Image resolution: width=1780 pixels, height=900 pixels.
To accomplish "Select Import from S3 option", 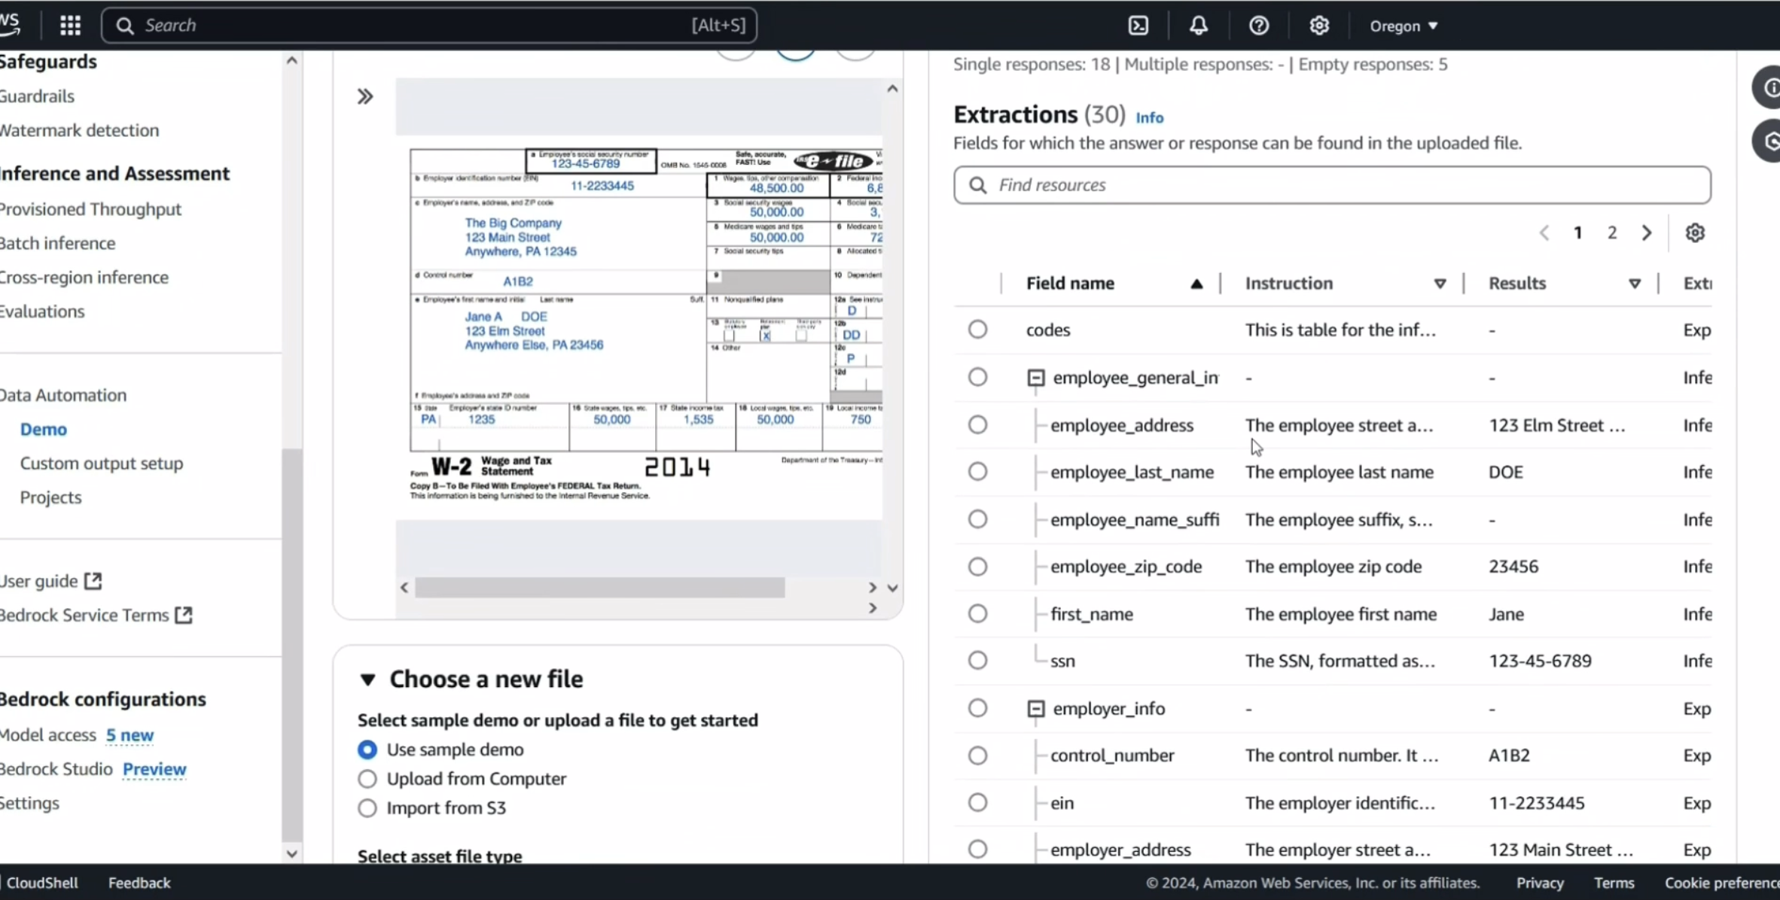I will pyautogui.click(x=367, y=808).
